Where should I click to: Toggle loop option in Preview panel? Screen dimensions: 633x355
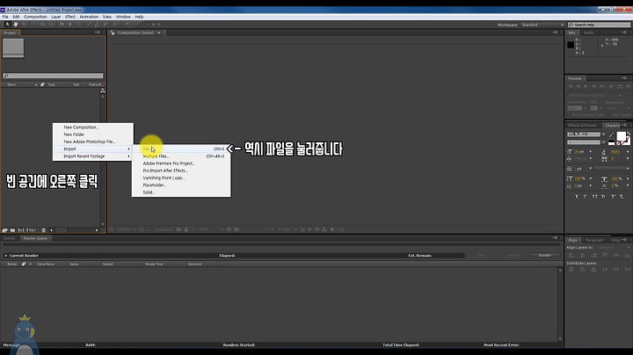point(620,86)
